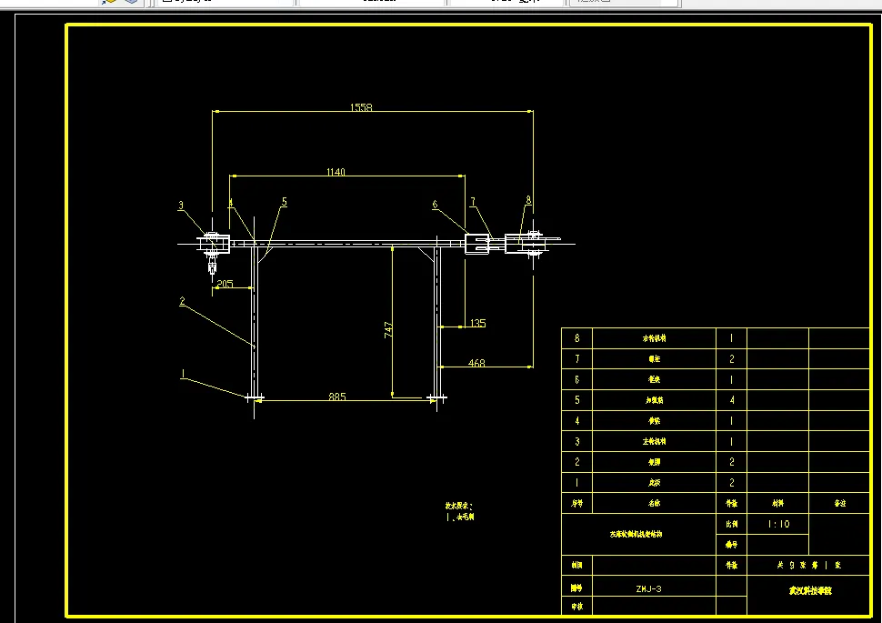Image resolution: width=882 pixels, height=623 pixels.
Task: Click quantity 2 in parts list row 7
Action: pyautogui.click(x=732, y=358)
